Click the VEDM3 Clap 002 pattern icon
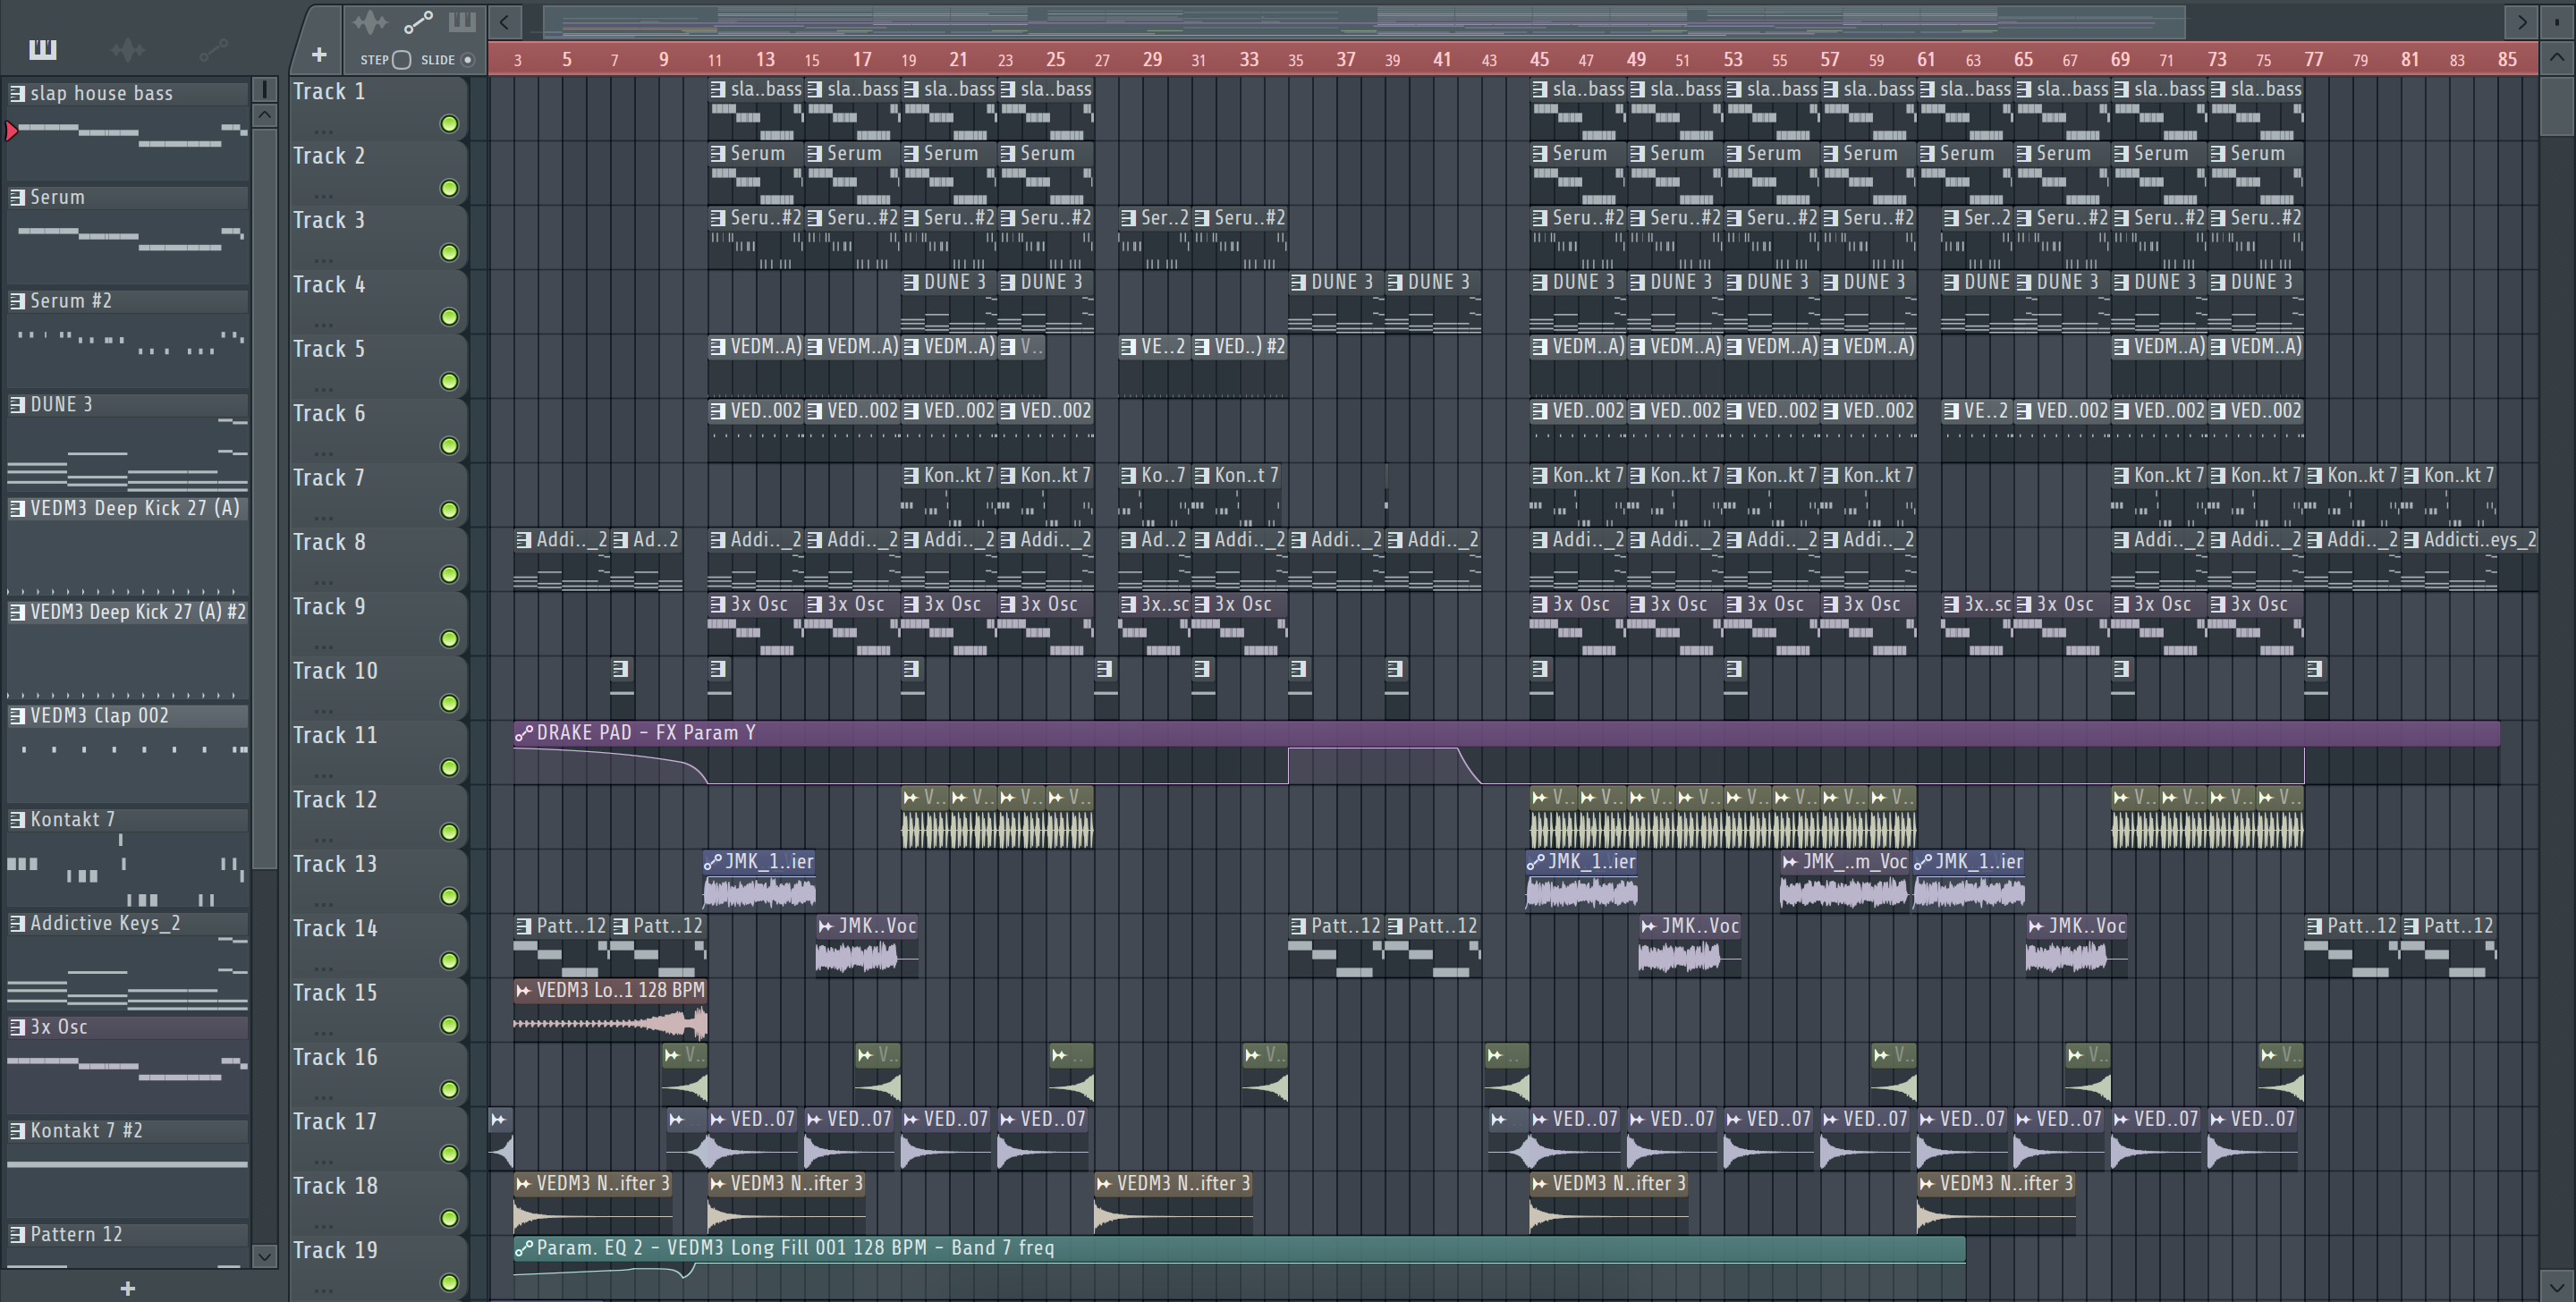 tap(17, 715)
